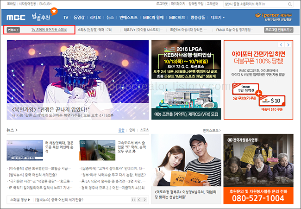The width and height of the screenshot is (301, 209).
Task: Switch site to ENGLISH
Action: click(45, 4)
